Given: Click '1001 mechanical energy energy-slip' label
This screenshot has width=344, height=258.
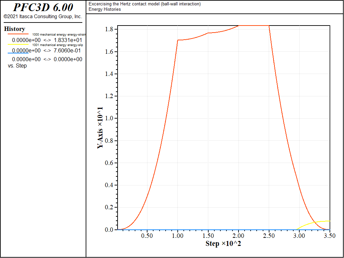Looking at the screenshot, I should pos(58,45).
